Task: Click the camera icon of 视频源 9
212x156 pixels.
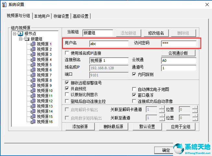Action: [x=33, y=85]
